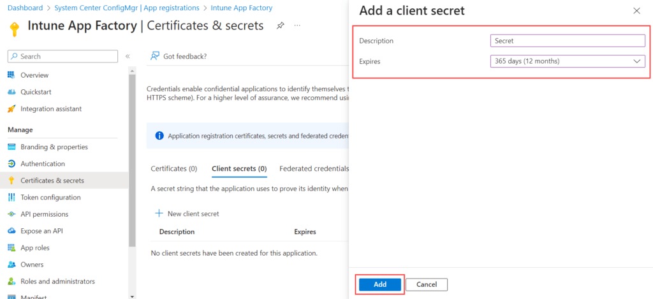The image size is (653, 299).
Task: Click the Description input field
Action: [568, 41]
